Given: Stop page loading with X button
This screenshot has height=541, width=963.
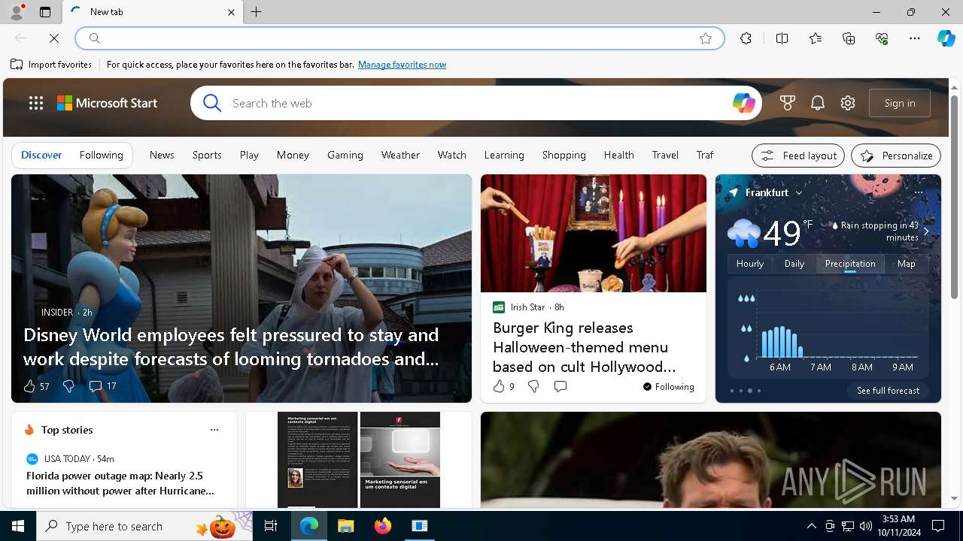Looking at the screenshot, I should point(54,38).
